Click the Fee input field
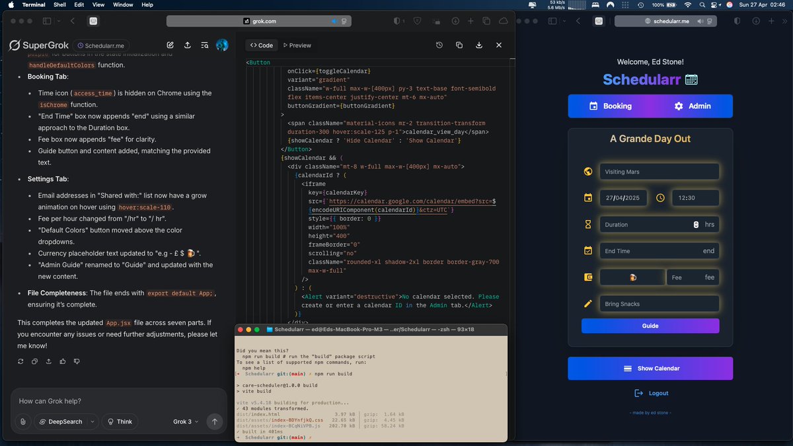 (693, 278)
